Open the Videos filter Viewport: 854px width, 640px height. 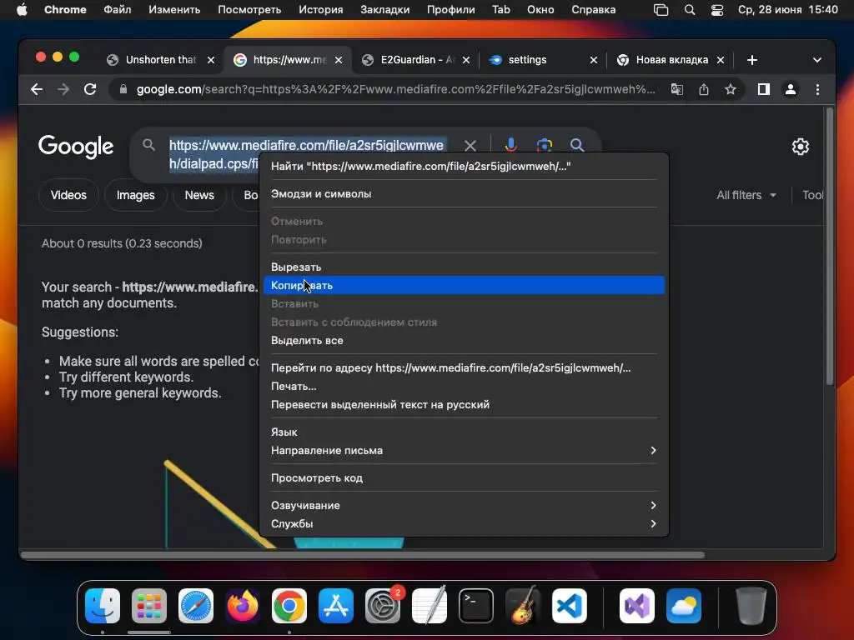(68, 195)
